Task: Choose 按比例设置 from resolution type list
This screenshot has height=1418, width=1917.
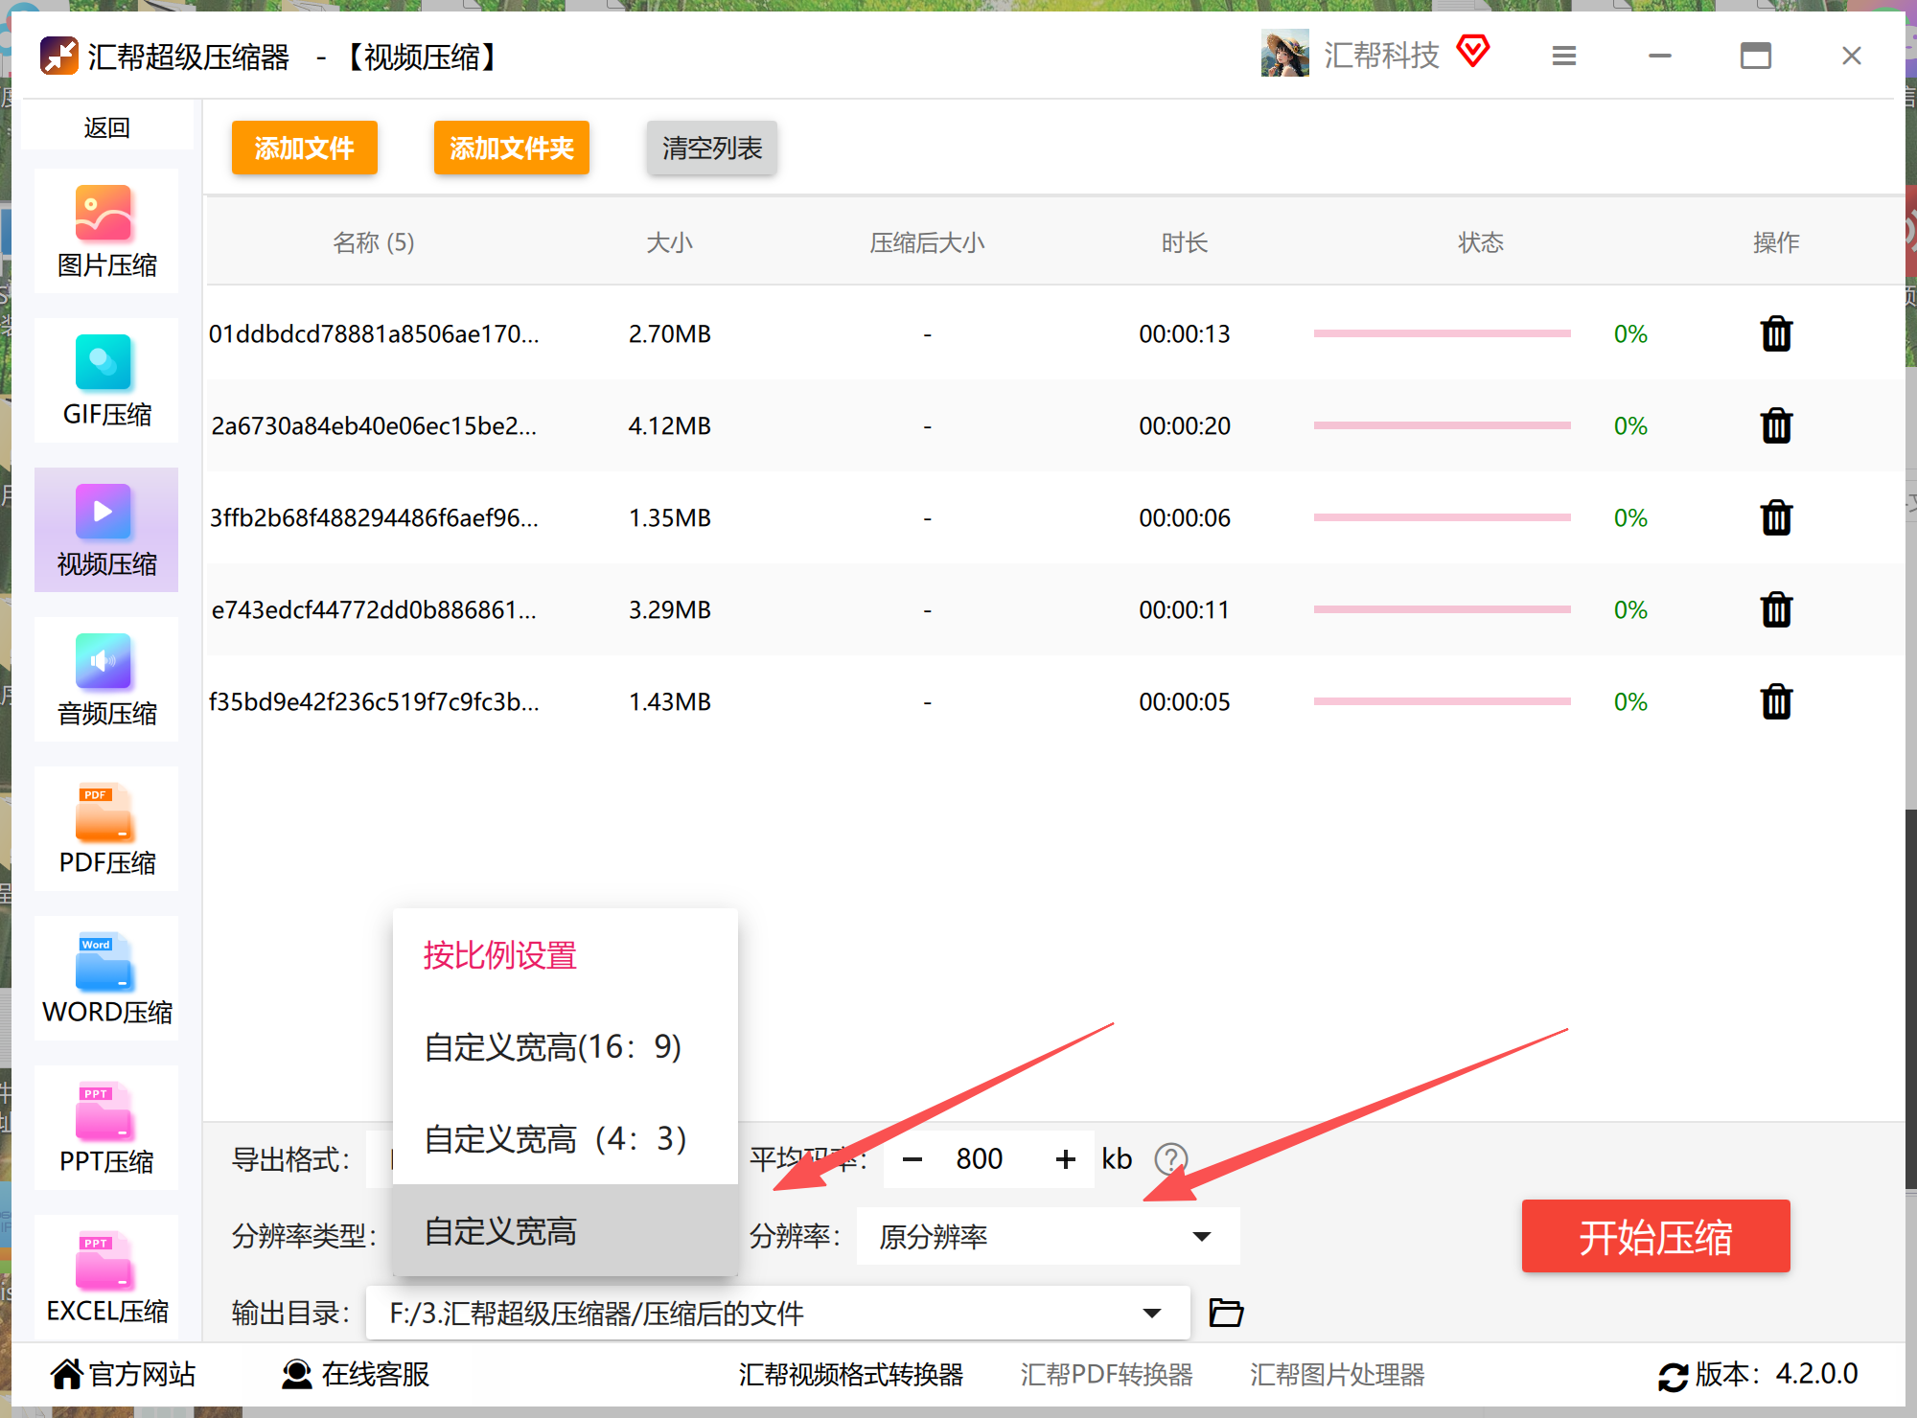Action: [566, 955]
